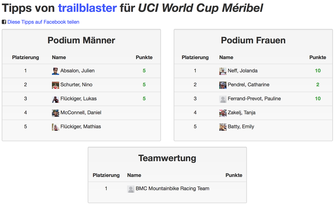Click the Facebook icon beside share link

click(x=4, y=22)
